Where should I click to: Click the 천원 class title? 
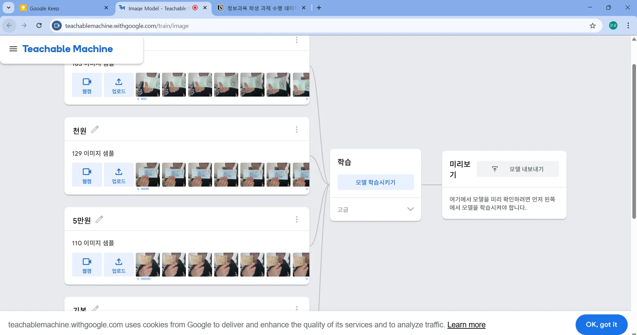coord(80,130)
